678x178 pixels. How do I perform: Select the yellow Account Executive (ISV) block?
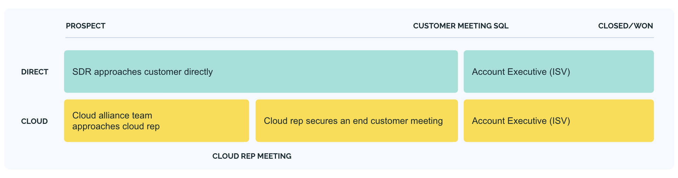click(x=558, y=121)
